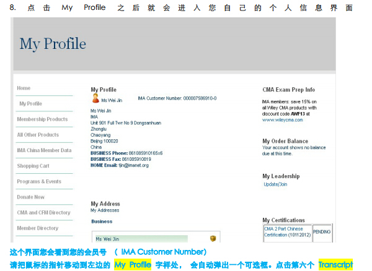Open the Home sidebar item
The image size is (372, 271).
[x=24, y=88]
